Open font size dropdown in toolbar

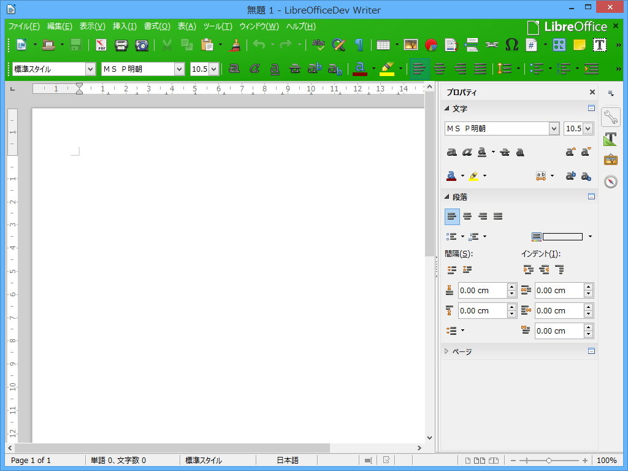pos(214,69)
